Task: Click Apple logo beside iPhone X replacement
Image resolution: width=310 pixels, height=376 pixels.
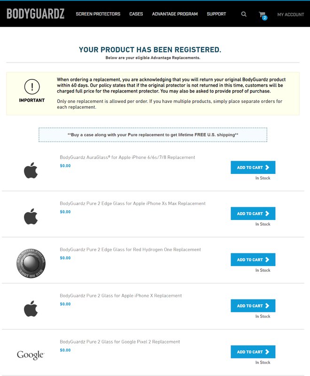Action: coord(31,309)
